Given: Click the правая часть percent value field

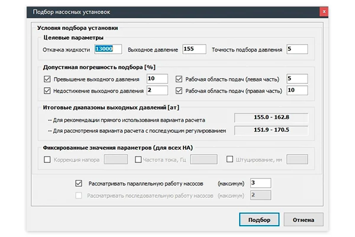Looking at the screenshot, I should pyautogui.click(x=297, y=90).
